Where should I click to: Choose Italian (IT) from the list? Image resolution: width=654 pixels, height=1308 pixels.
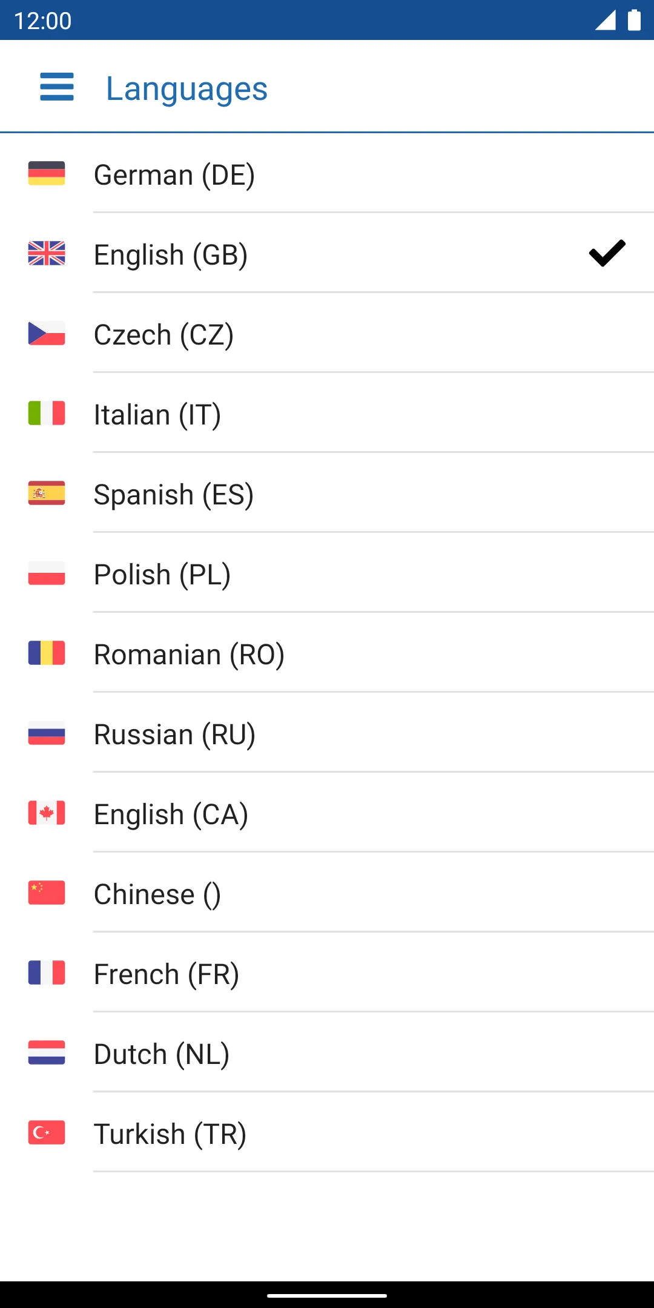tap(327, 414)
